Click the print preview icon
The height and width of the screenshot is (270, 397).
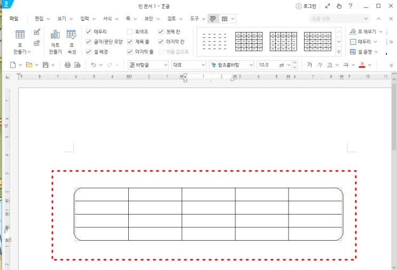coord(77,65)
